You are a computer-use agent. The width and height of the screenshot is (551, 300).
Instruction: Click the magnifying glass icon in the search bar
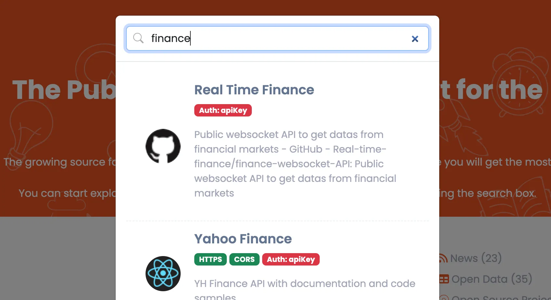(138, 38)
